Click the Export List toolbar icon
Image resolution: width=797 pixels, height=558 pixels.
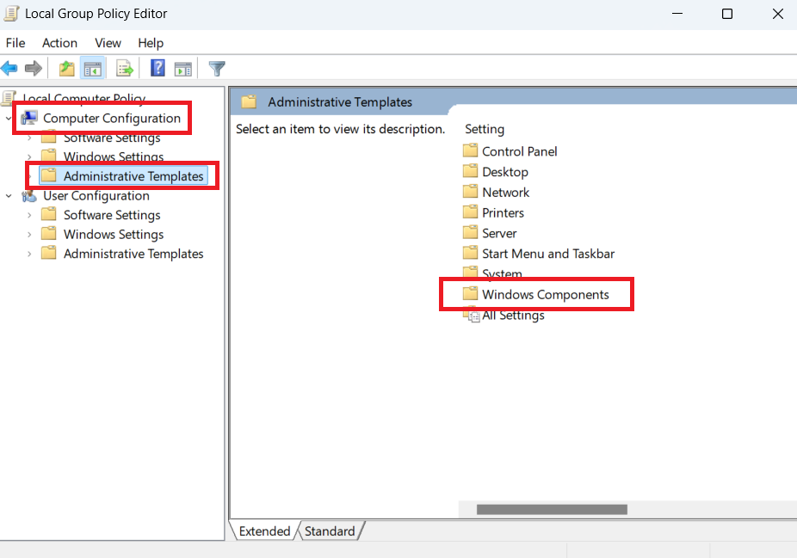click(x=125, y=68)
